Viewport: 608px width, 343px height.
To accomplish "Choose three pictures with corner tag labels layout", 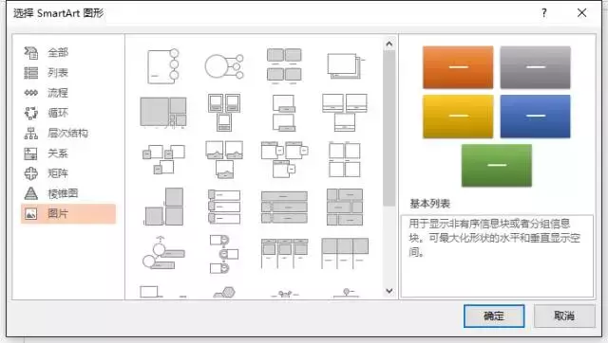I will coord(284,159).
